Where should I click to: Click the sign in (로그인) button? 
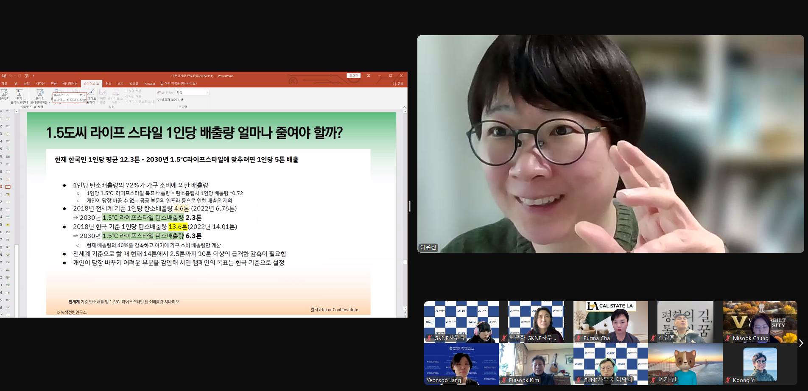[353, 76]
